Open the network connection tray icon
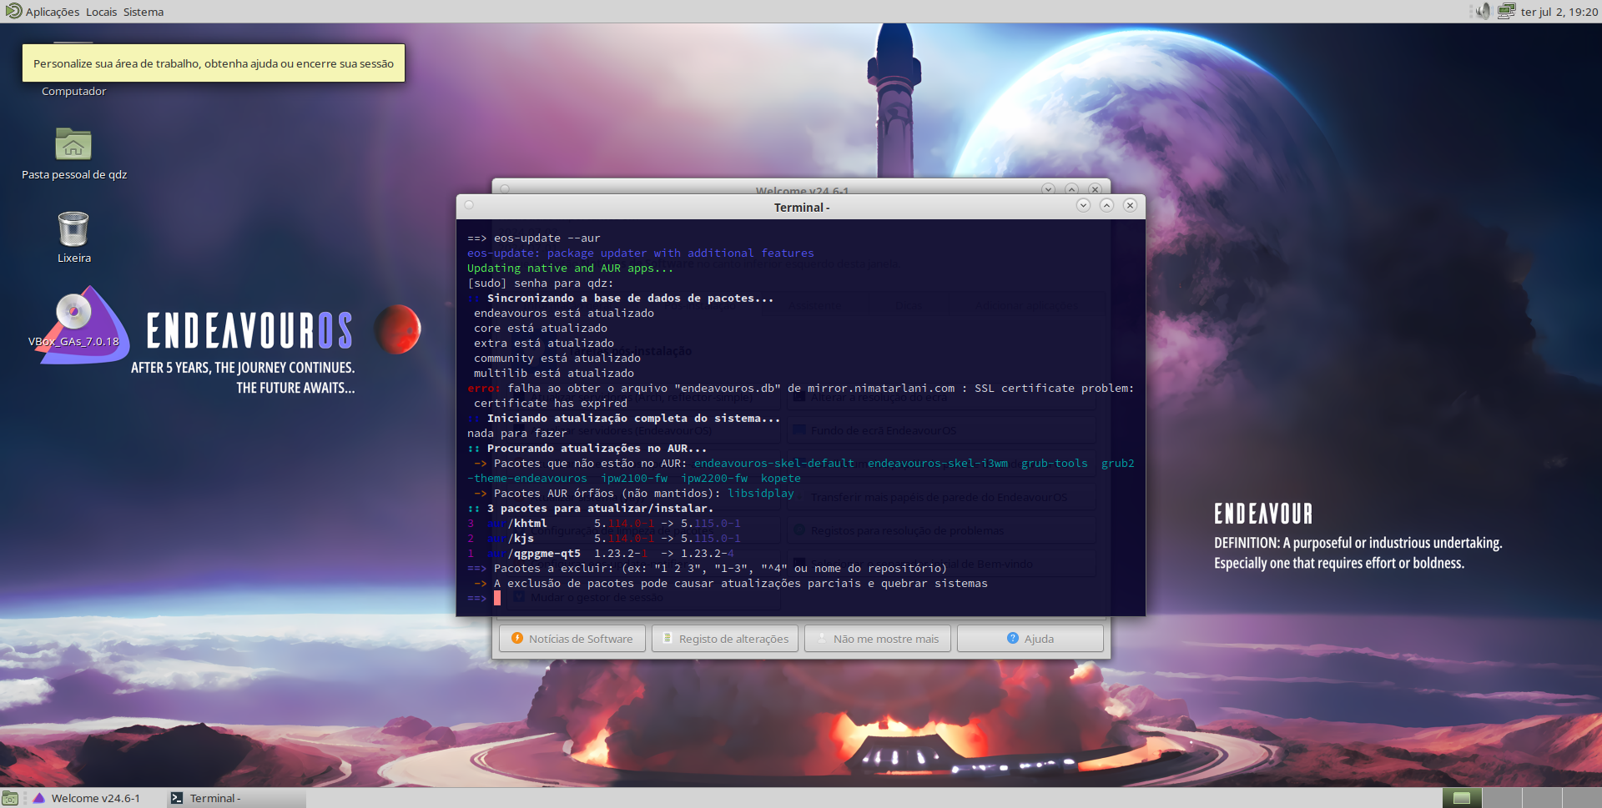 [1506, 11]
